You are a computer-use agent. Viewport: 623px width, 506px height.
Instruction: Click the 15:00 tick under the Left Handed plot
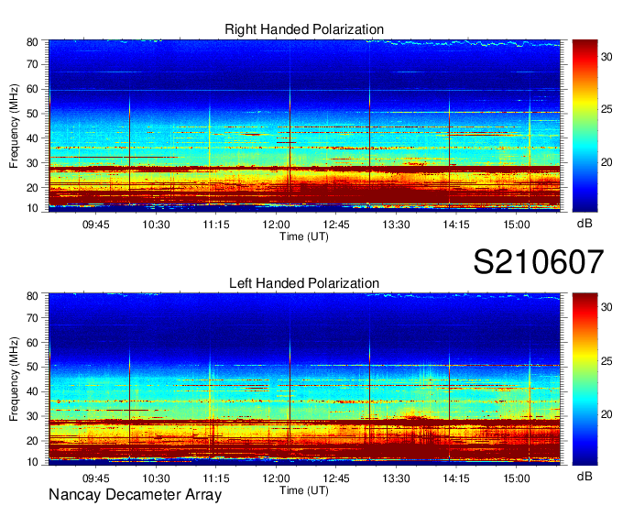517,478
